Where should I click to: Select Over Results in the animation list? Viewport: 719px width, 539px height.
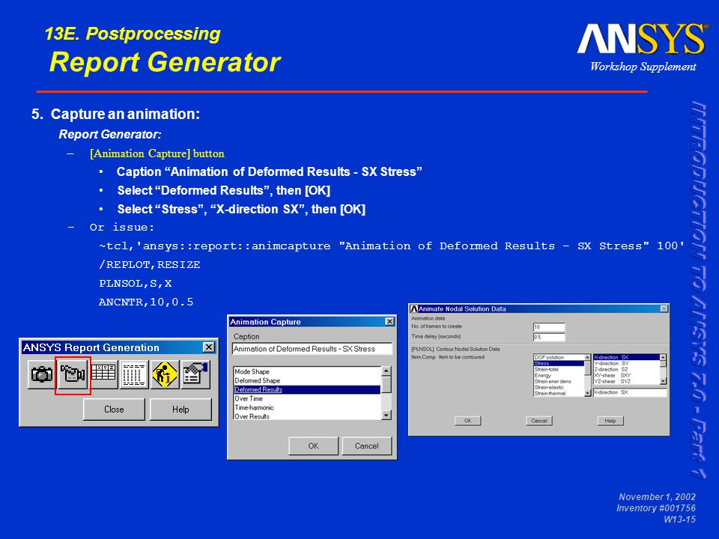307,416
